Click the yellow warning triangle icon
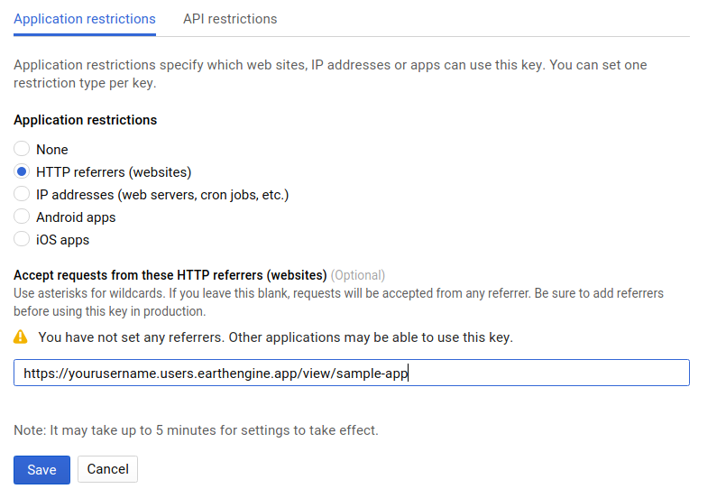This screenshot has width=726, height=498. click(21, 337)
